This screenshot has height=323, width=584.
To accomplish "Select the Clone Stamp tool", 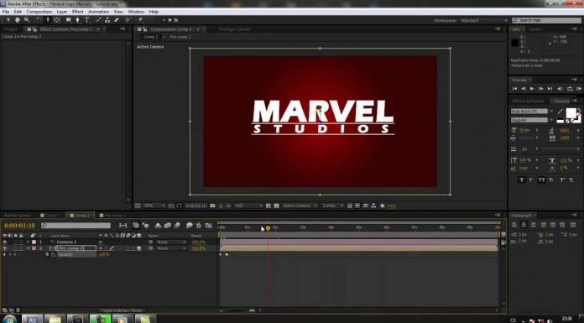I will (x=107, y=20).
